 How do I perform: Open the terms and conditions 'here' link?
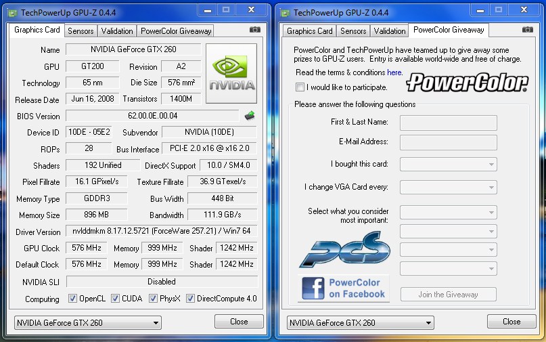pos(394,72)
